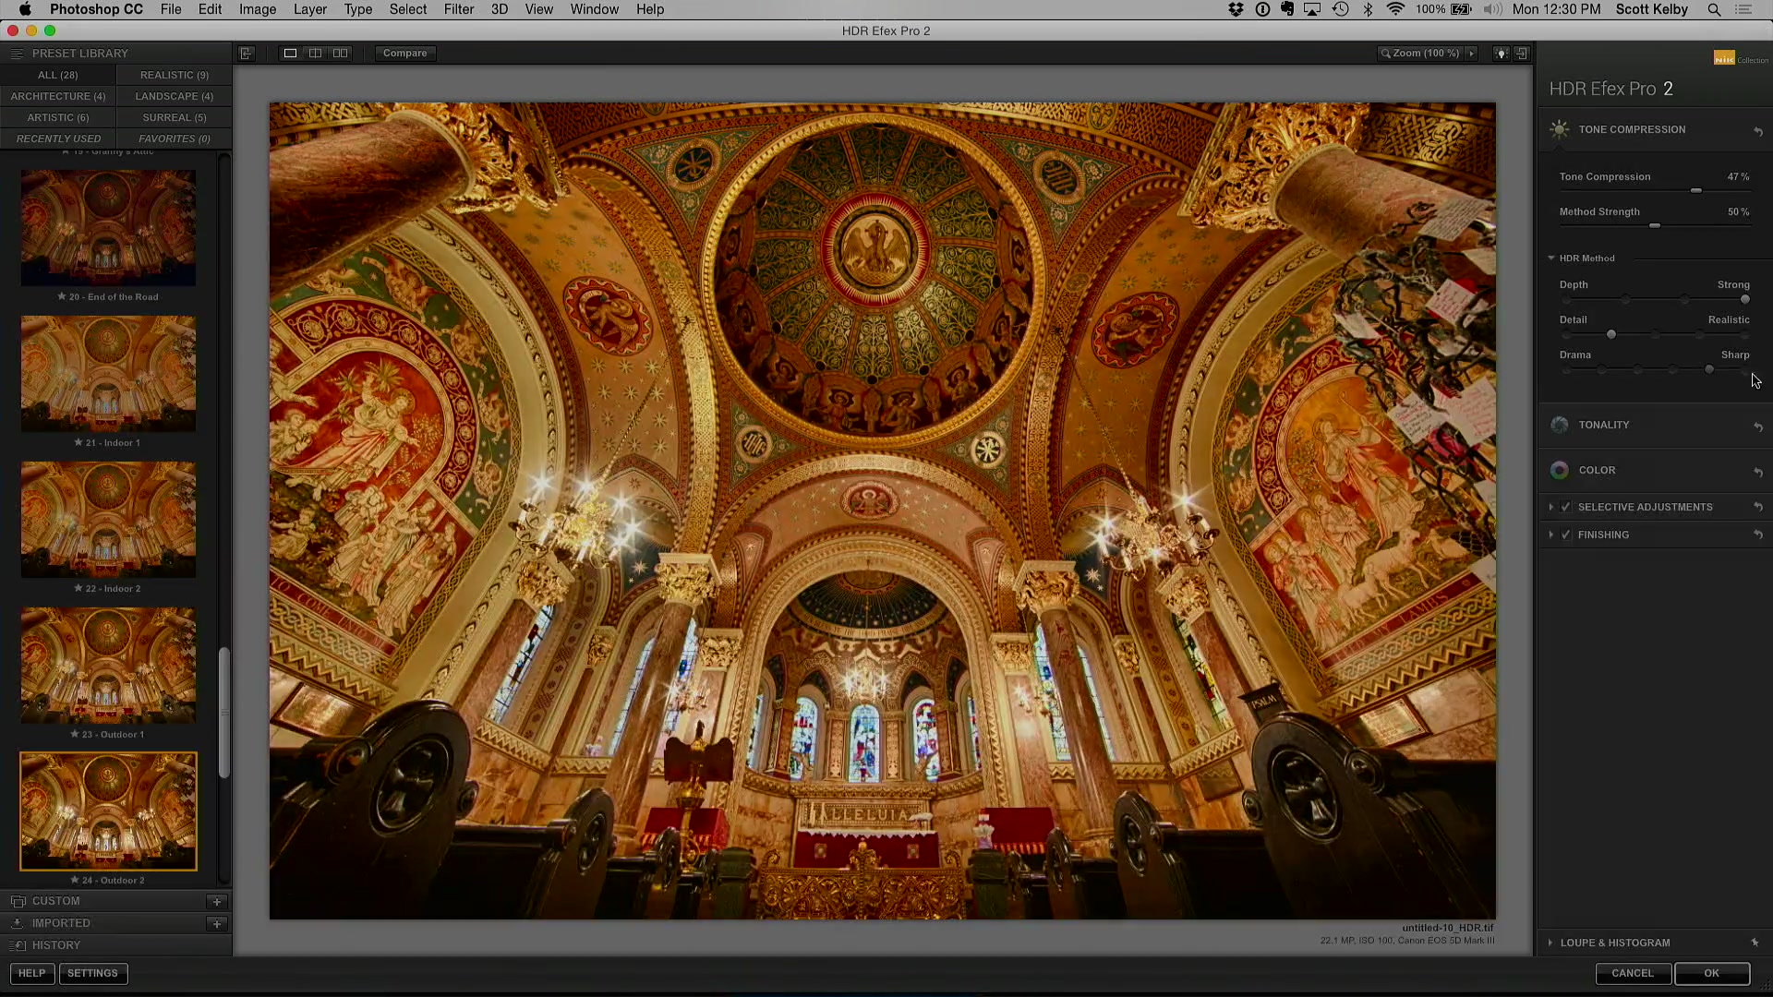Open the Filter menu in menu bar
1773x997 pixels.
coord(459,9)
